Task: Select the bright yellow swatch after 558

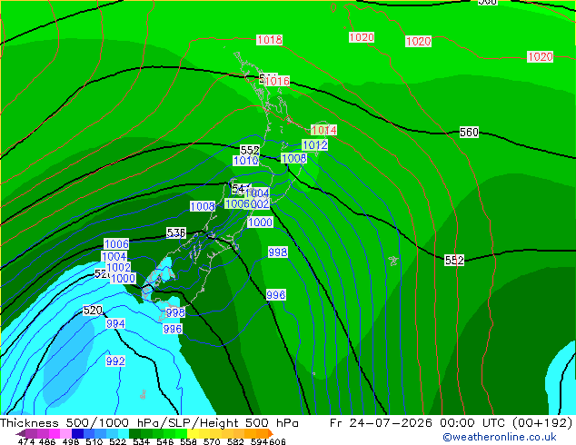Action: click(193, 433)
